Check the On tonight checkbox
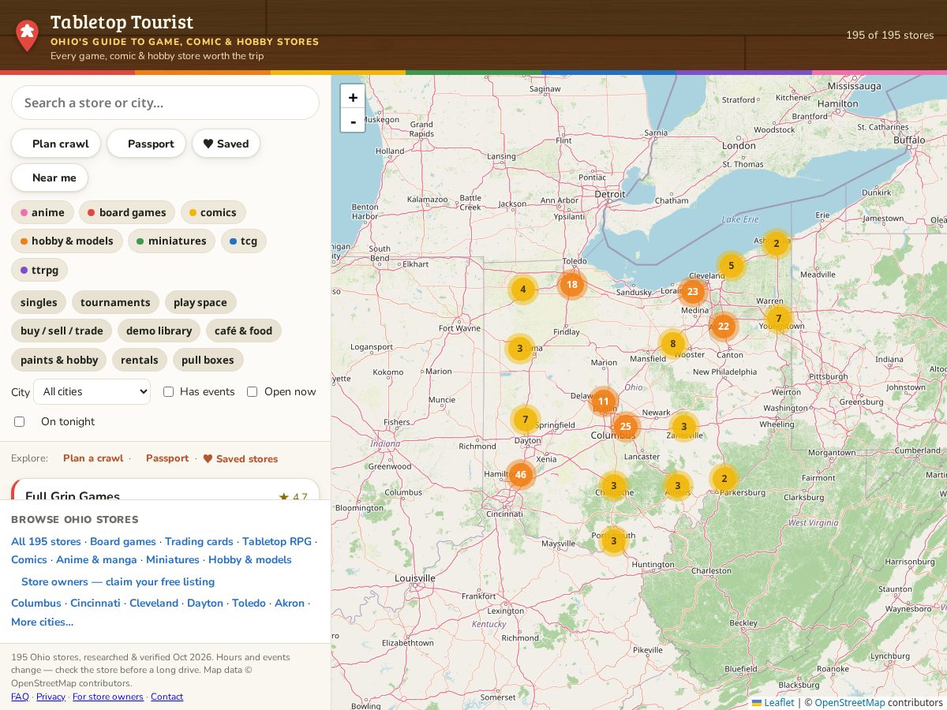This screenshot has width=947, height=710. [20, 422]
